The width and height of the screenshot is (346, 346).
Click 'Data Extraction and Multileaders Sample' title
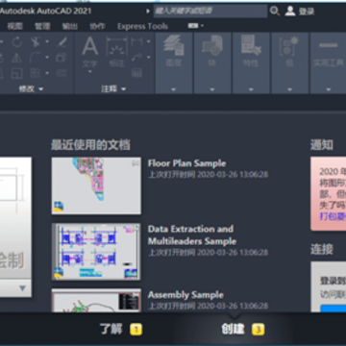pos(192,235)
